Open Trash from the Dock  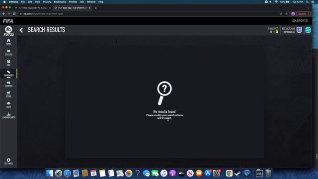click(x=268, y=173)
